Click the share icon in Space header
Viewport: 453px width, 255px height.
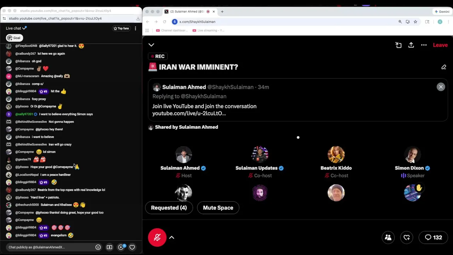point(411,45)
